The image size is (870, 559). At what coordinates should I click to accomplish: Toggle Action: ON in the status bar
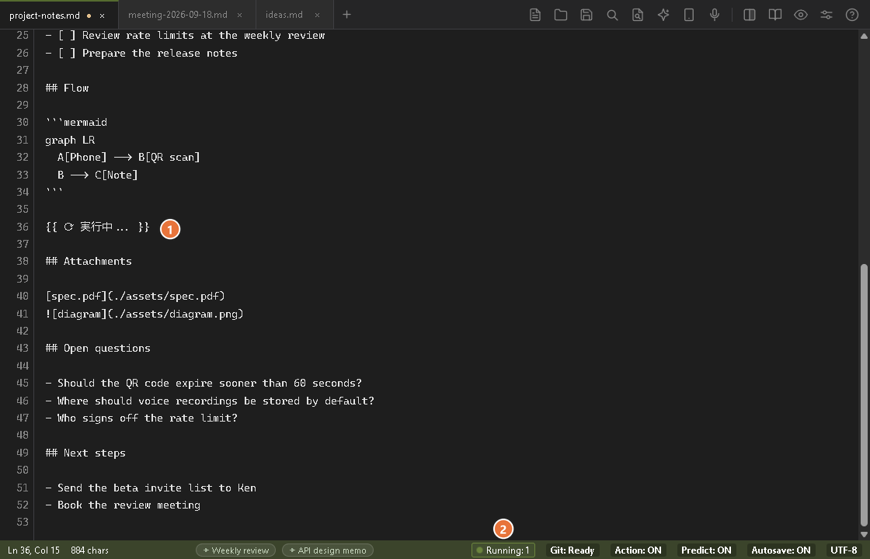(x=638, y=550)
